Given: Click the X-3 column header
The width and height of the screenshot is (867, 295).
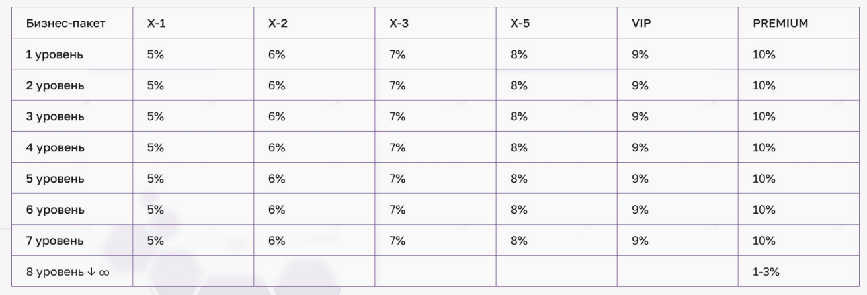Looking at the screenshot, I should click(399, 24).
